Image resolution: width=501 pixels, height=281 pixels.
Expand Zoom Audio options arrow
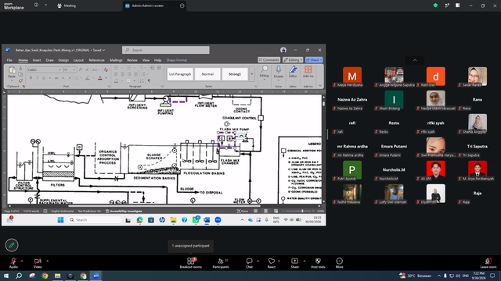tap(22, 261)
